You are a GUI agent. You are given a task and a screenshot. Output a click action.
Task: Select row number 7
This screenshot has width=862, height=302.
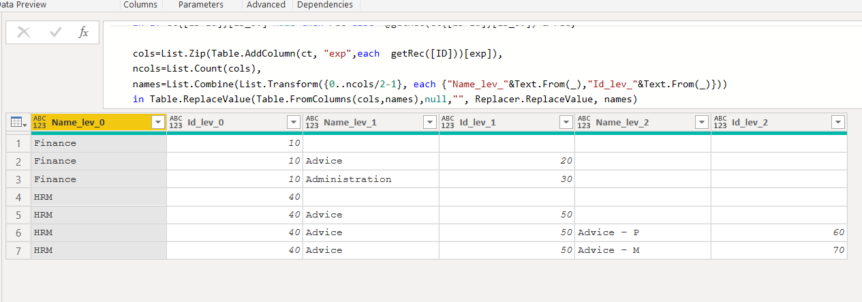18,250
